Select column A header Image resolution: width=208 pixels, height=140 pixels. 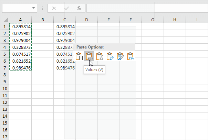[20, 20]
